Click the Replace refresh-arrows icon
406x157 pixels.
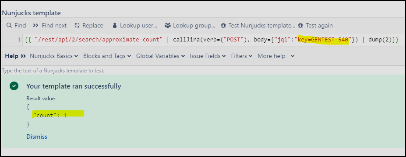(77, 26)
